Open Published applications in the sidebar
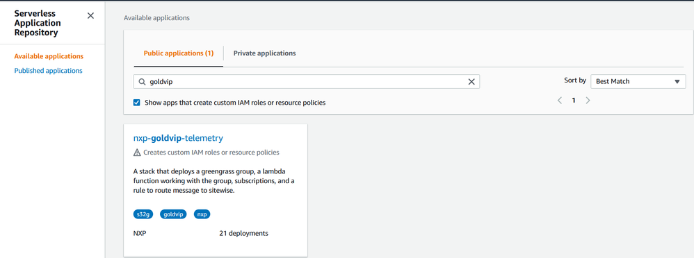Viewport: 694px width, 258px height. (48, 70)
